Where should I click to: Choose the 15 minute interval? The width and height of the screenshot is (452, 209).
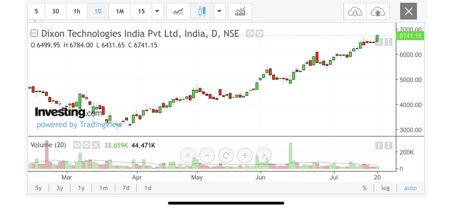141,11
